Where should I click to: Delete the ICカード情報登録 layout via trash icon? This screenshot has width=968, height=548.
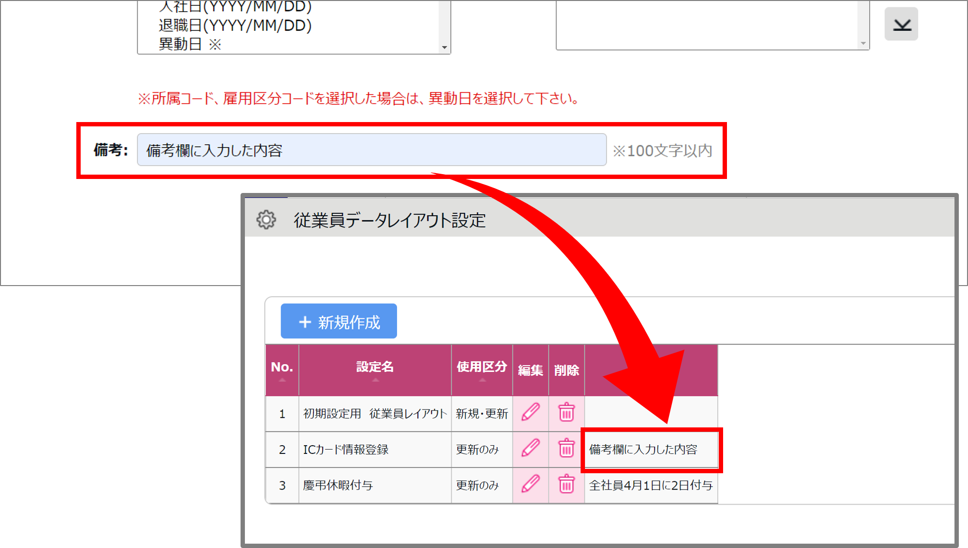[567, 449]
